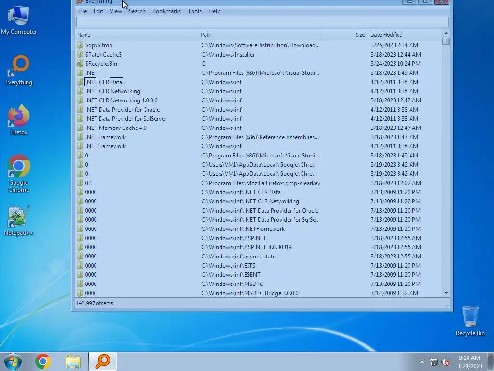Open the Help menu

pyautogui.click(x=214, y=11)
